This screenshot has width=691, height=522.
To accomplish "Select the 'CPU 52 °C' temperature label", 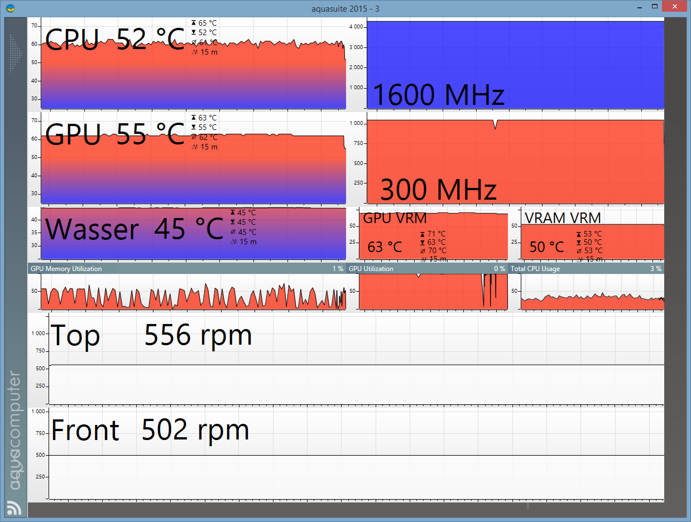I will 114,40.
